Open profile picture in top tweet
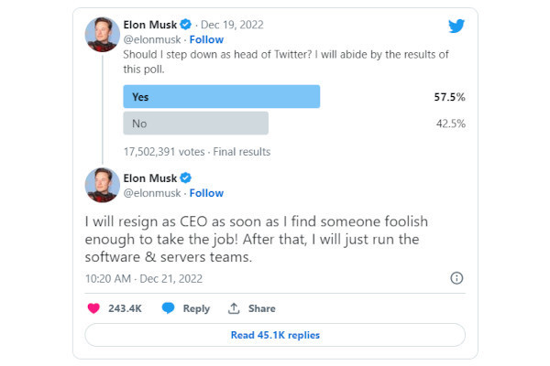Image resolution: width=550 pixels, height=366 pixels. point(103,35)
